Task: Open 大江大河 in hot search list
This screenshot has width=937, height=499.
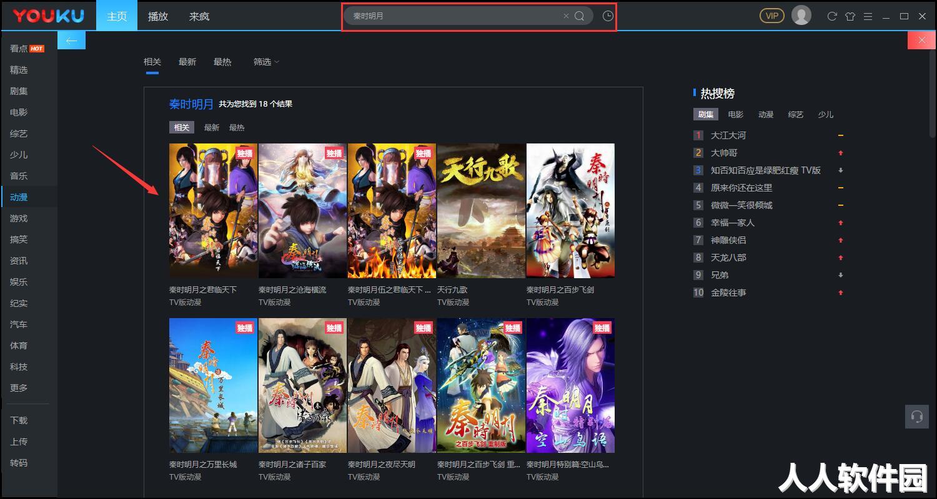Action: click(x=728, y=135)
